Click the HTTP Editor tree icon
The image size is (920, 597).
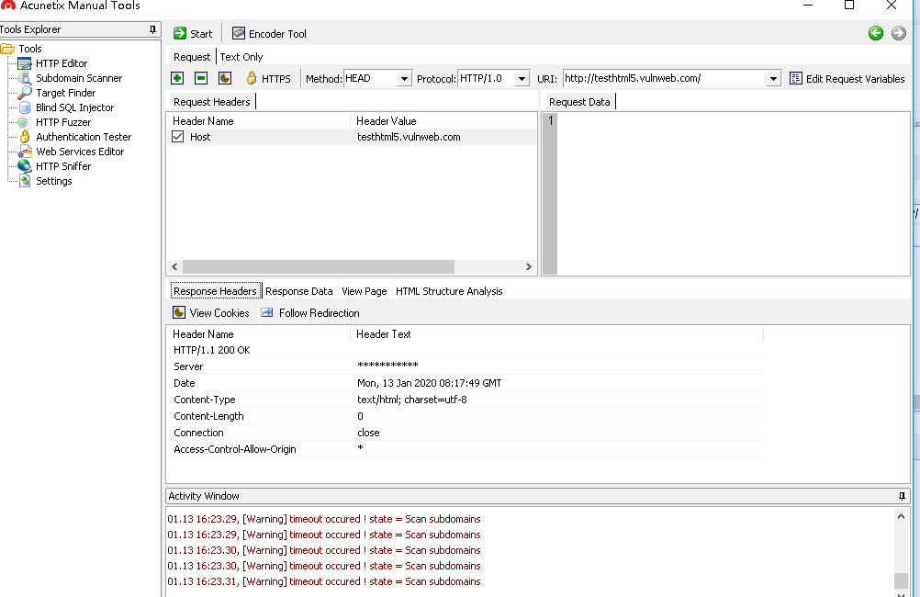coord(25,63)
